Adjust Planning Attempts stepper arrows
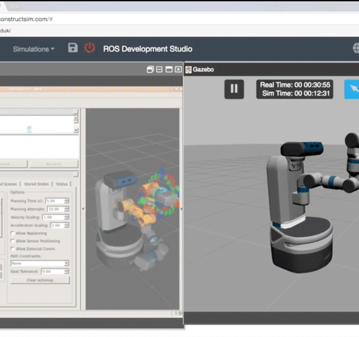This screenshot has width=359, height=337. pyautogui.click(x=66, y=209)
